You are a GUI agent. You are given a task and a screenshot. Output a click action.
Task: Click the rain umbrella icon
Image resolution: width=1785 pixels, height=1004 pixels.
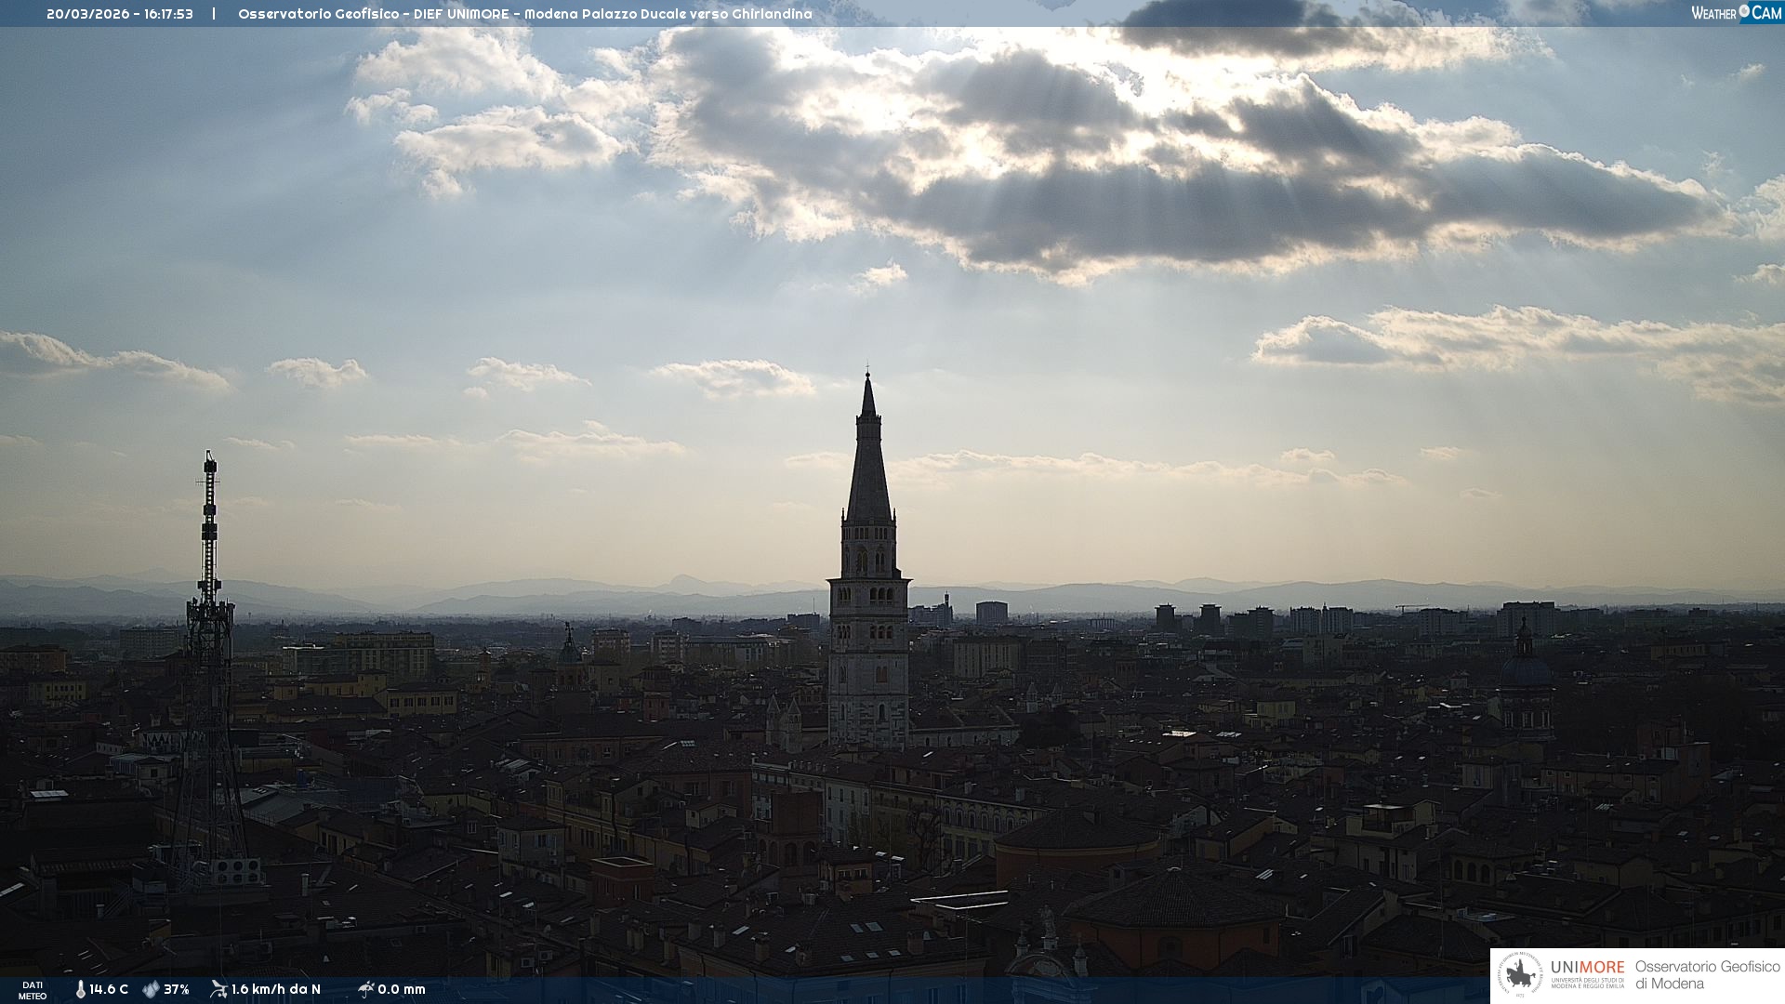(365, 989)
